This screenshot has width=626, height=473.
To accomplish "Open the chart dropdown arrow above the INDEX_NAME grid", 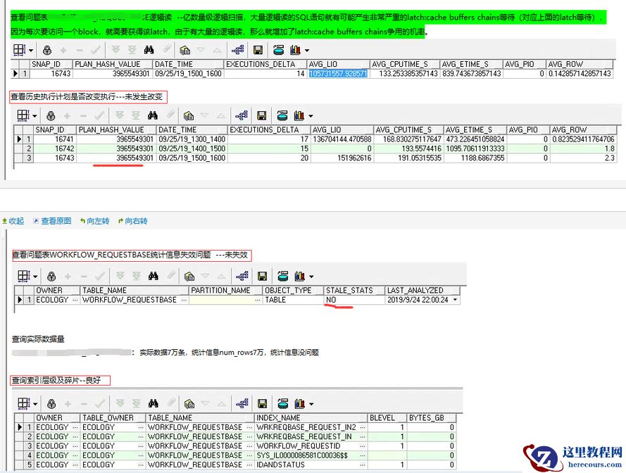I will click(311, 404).
